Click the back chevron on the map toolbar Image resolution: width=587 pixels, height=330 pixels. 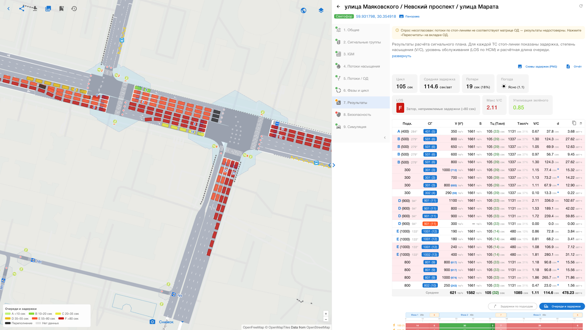[x=9, y=9]
